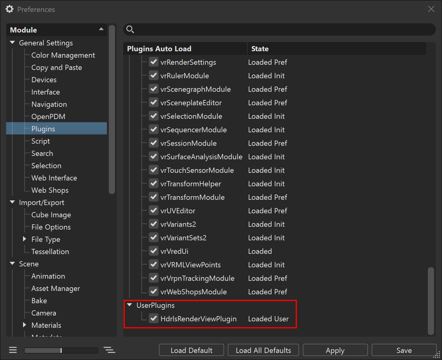Expand the File Type item
442x360 pixels.
coord(25,239)
